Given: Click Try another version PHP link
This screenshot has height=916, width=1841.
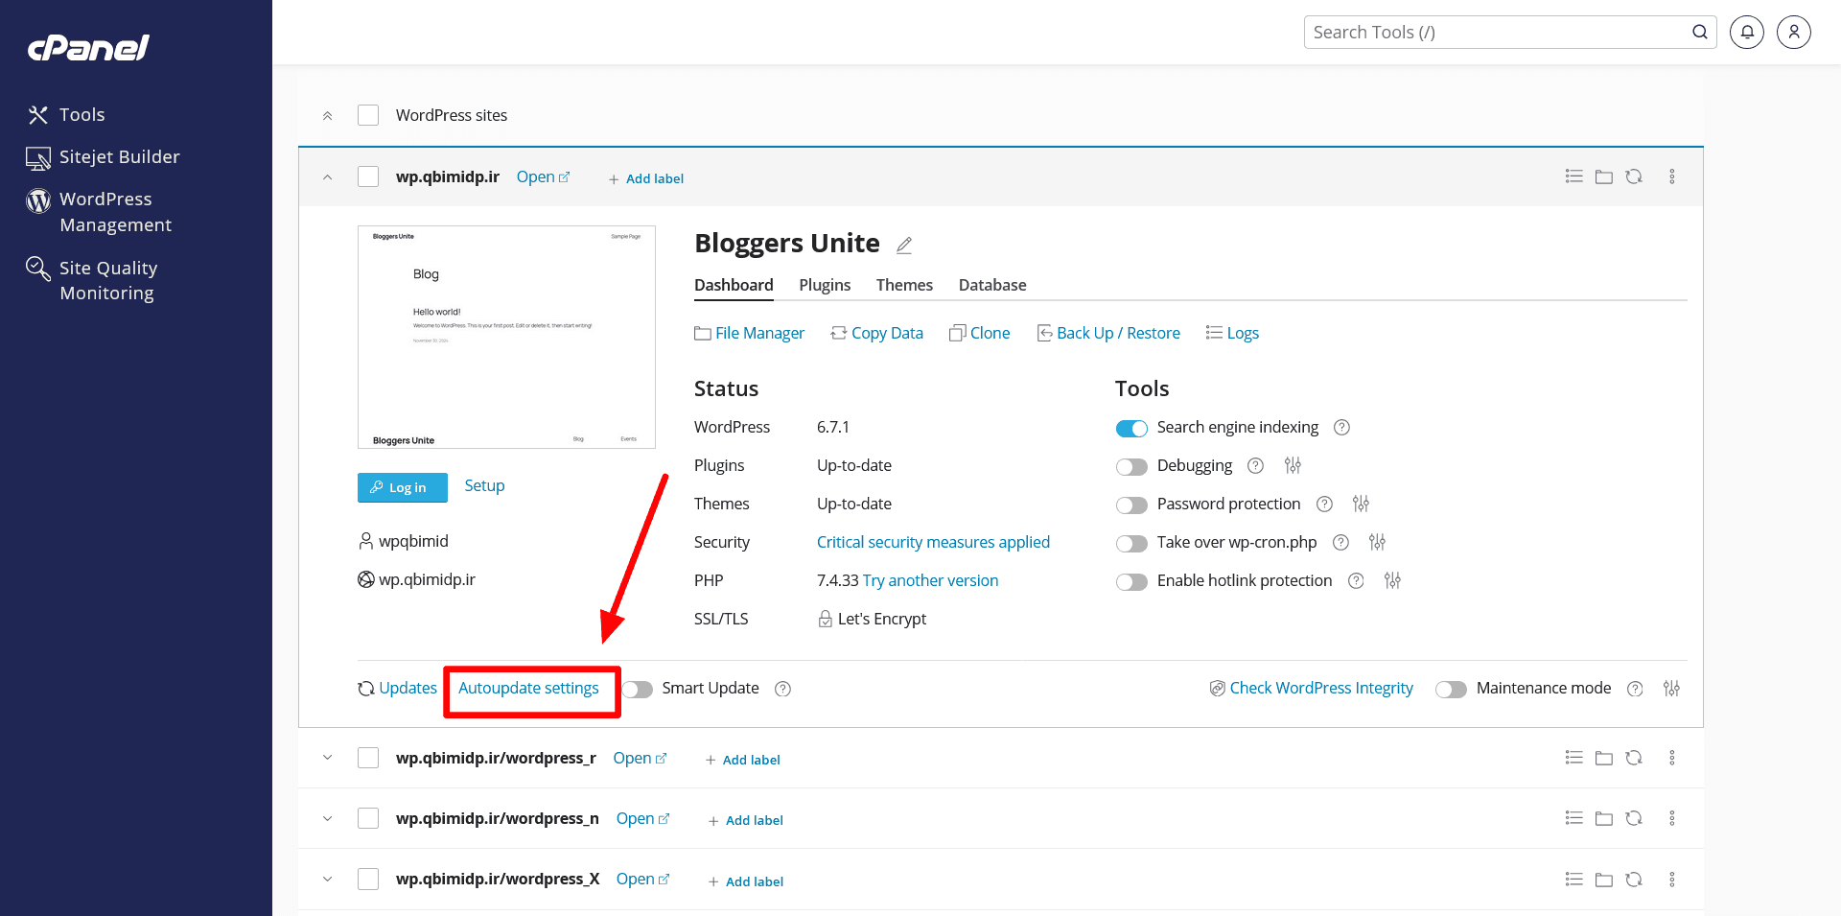Looking at the screenshot, I should 930,581.
